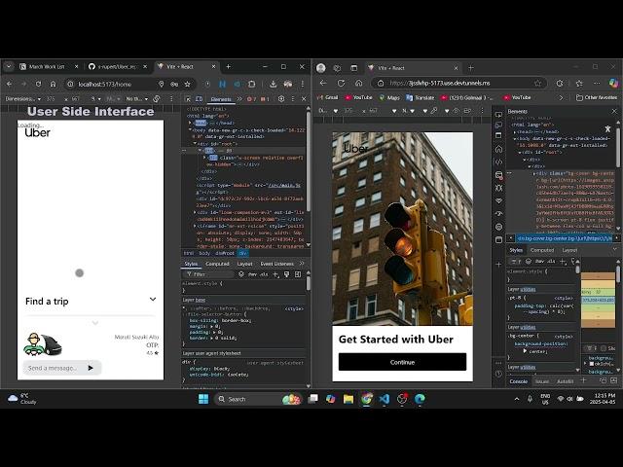Open the Maps bookmark in Edge
The width and height of the screenshot is (623, 467).
tap(388, 97)
